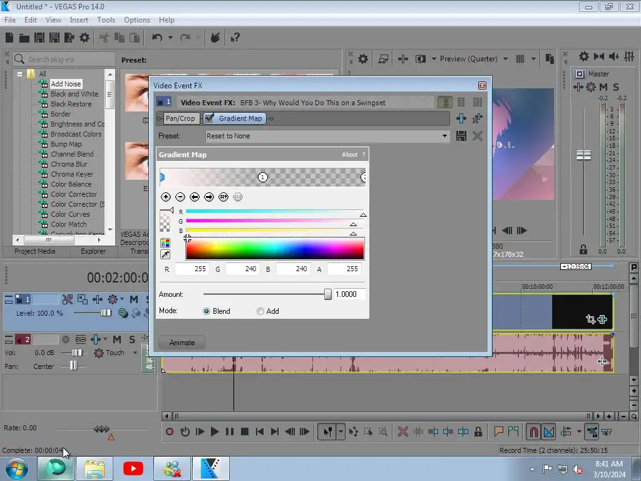Open auto ripple dropdown arrow in bottom toolbar
This screenshot has height=481, width=641.
(579, 432)
